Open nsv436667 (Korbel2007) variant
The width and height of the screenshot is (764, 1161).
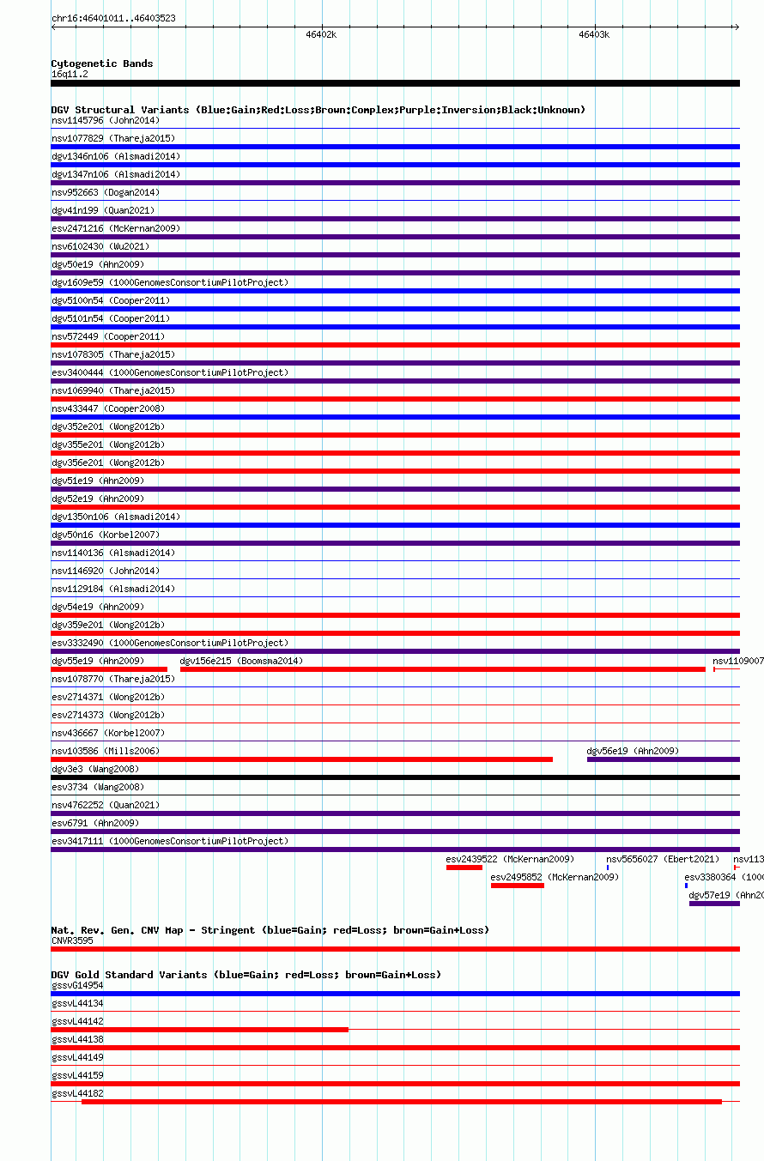click(x=108, y=733)
